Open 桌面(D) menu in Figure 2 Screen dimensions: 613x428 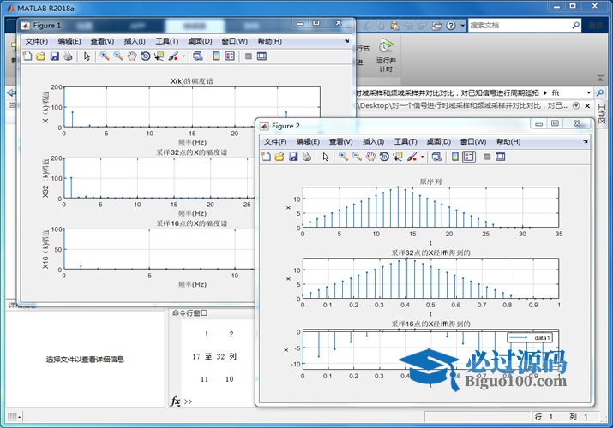pos(439,141)
